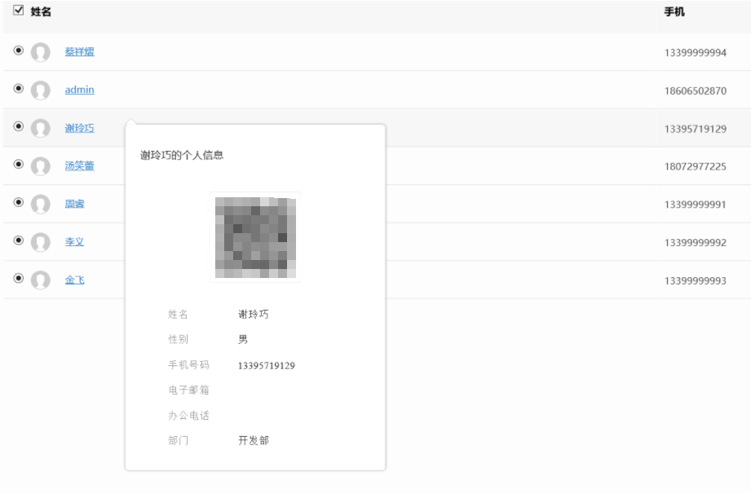Click avatar icon of 金飞

pyautogui.click(x=41, y=280)
